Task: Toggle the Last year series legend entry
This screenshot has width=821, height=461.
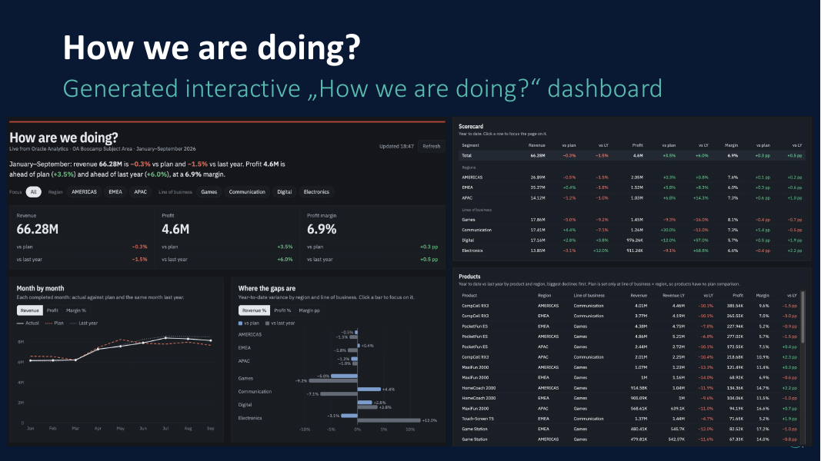Action: 83,323
